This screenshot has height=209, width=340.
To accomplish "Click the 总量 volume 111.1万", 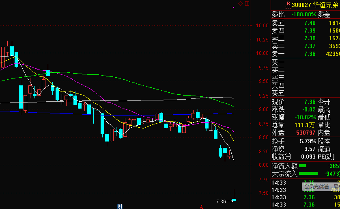I will coord(305,125).
